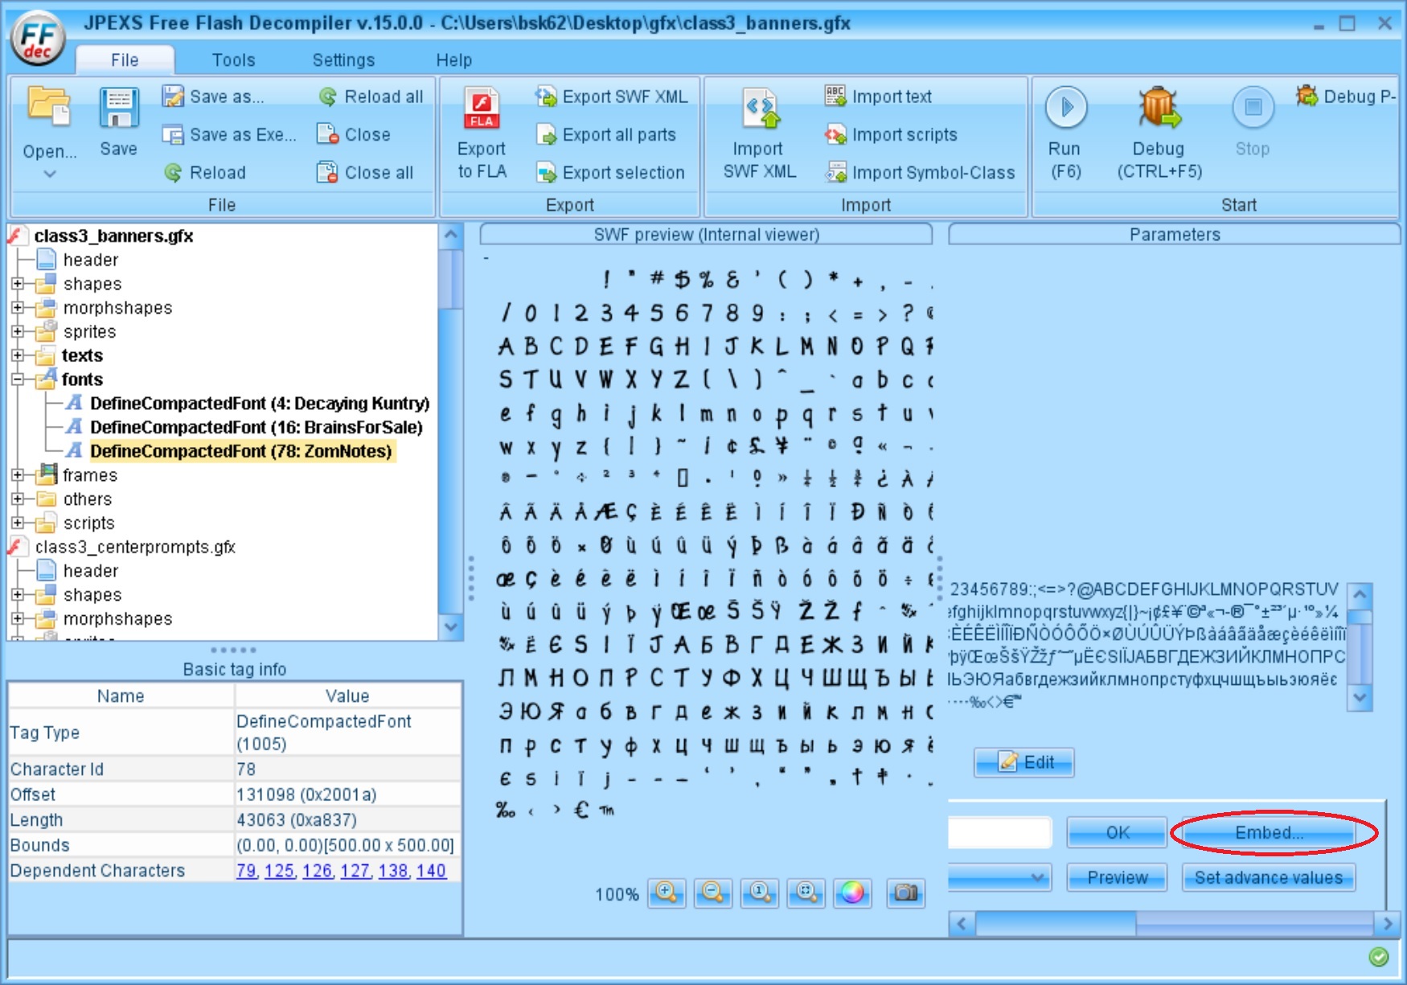Click the Offset value 131098 (0x2001a)
Screen dimensions: 1407x985
(306, 794)
